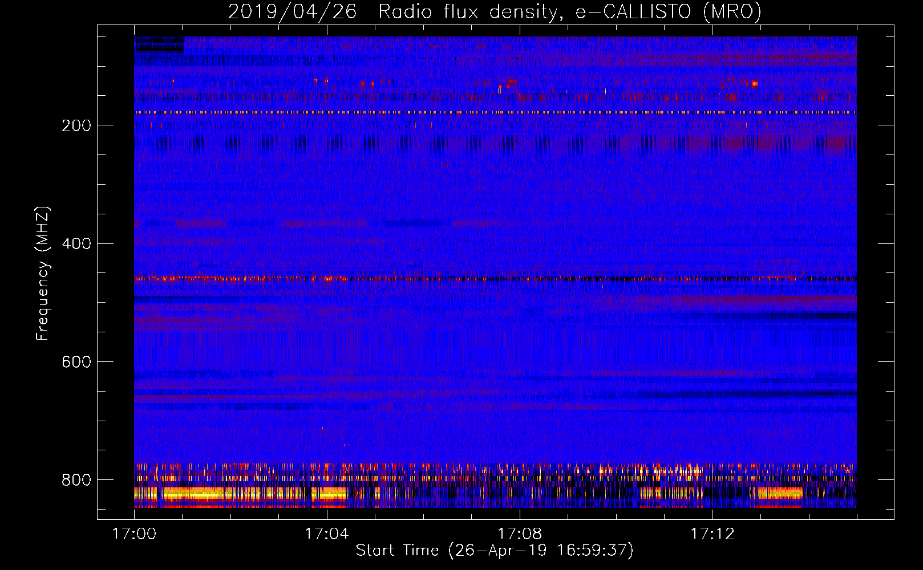Select the 400 frequency tick label

(76, 244)
